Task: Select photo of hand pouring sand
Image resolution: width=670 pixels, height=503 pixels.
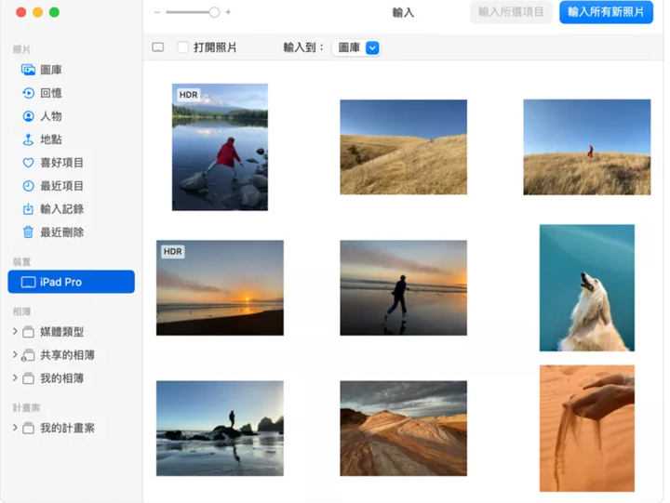Action: tap(587, 429)
